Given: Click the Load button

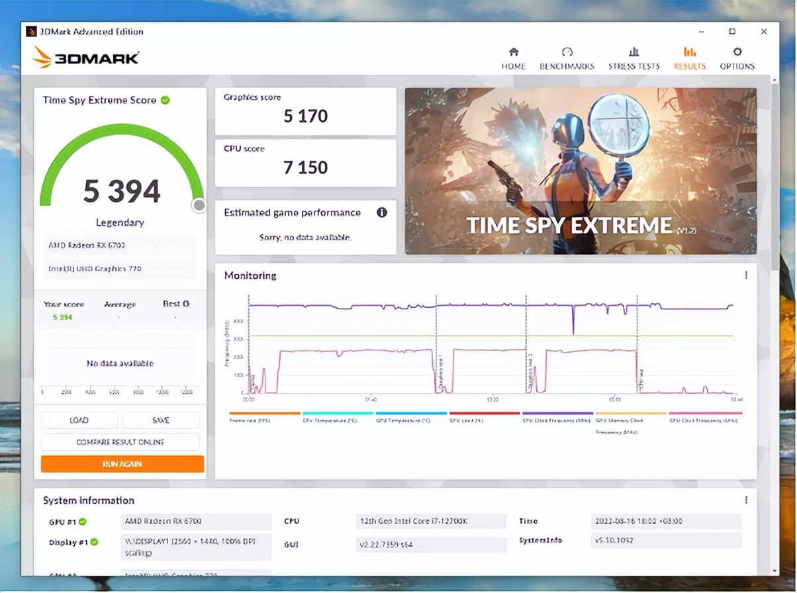Looking at the screenshot, I should (x=79, y=420).
